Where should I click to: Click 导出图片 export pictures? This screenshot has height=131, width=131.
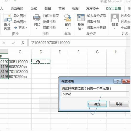click(x=20, y=22)
